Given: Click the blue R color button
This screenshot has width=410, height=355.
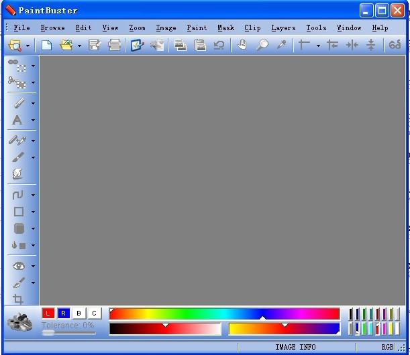Looking at the screenshot, I should (64, 313).
